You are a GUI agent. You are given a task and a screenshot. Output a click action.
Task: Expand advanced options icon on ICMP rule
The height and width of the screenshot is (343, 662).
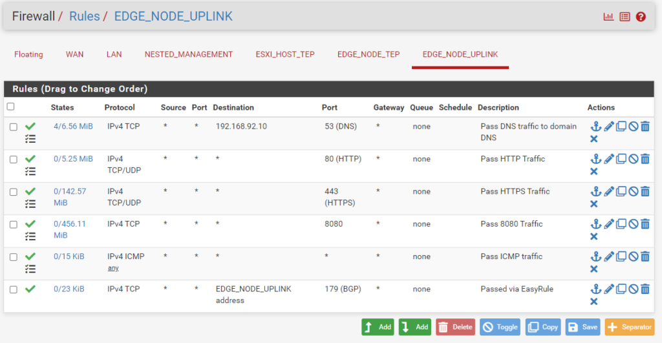[x=30, y=269]
